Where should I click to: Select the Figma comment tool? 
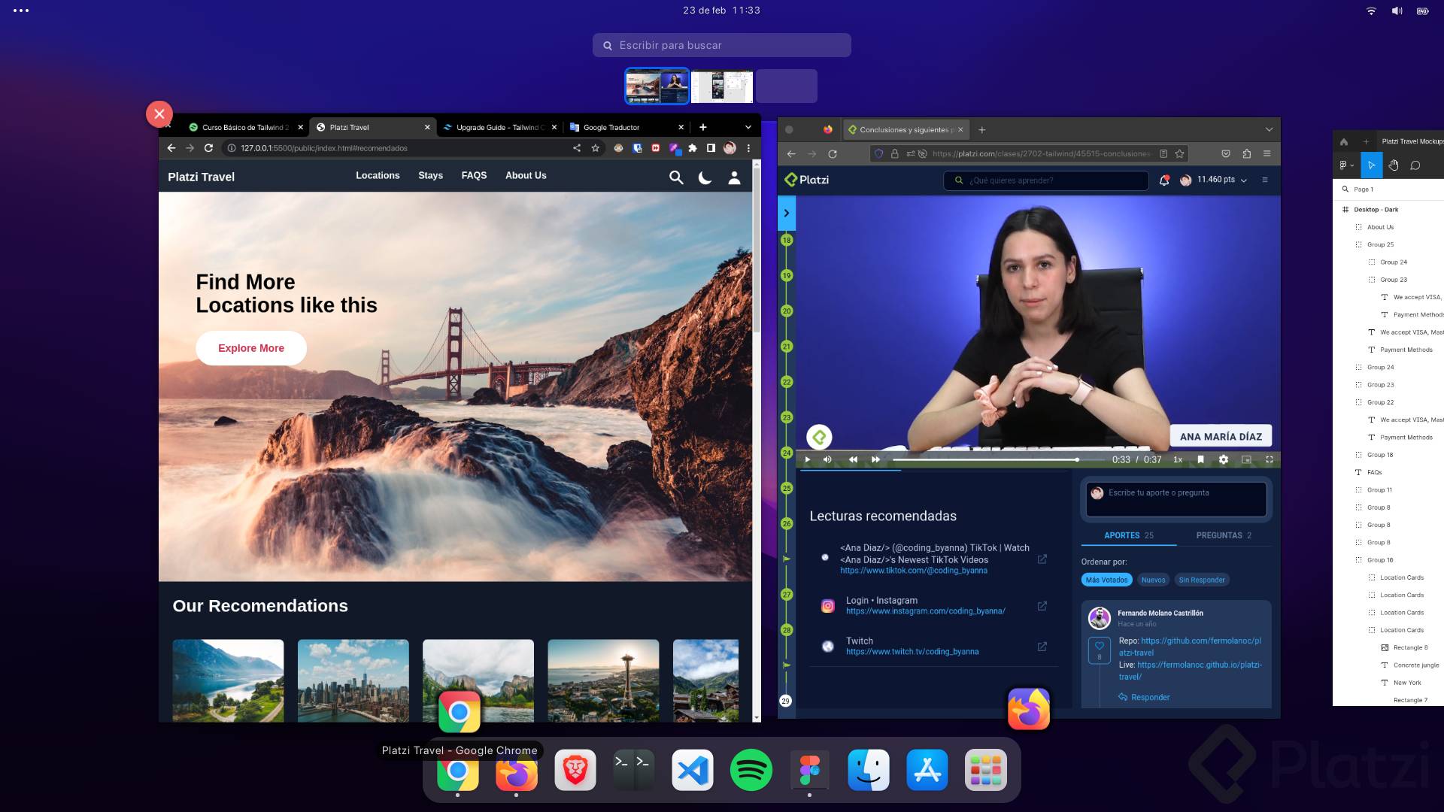[x=1415, y=165]
